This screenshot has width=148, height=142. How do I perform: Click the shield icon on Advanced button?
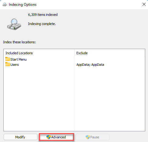pyautogui.click(x=49, y=137)
